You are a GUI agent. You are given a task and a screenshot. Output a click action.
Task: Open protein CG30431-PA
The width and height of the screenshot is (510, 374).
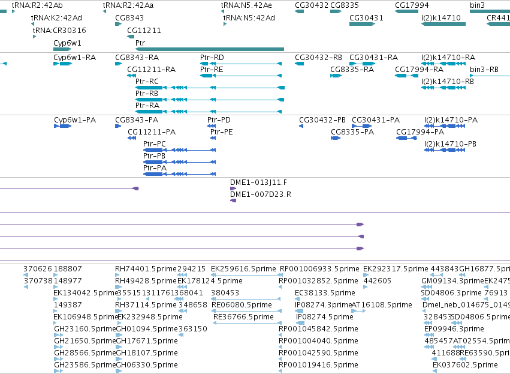point(362,126)
